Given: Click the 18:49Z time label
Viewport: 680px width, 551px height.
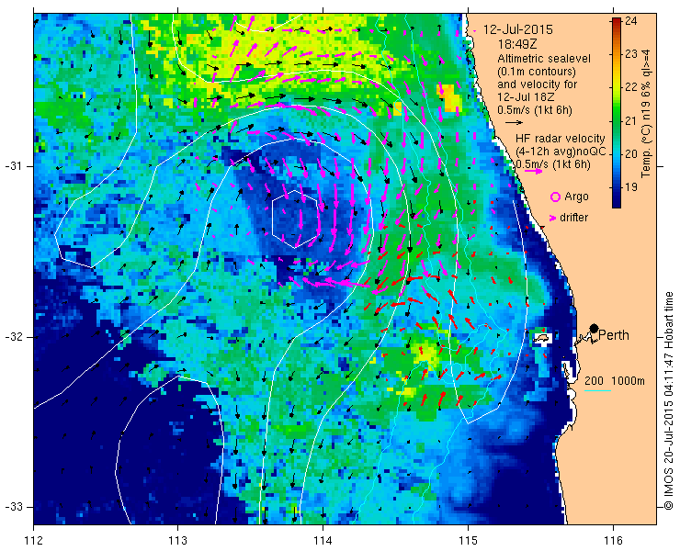Looking at the screenshot, I should click(x=517, y=44).
